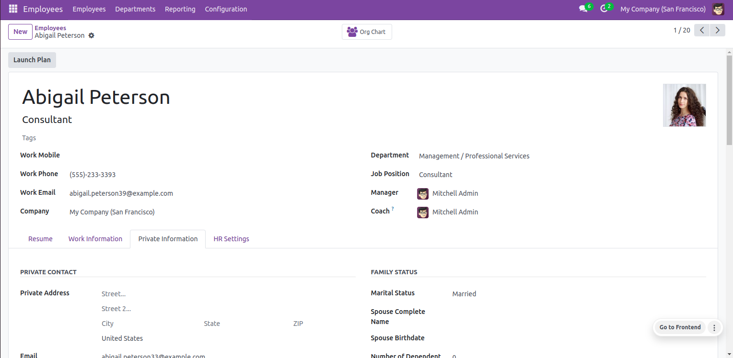The image size is (733, 358).
Task: Open the main apps grid menu
Action: click(x=13, y=9)
